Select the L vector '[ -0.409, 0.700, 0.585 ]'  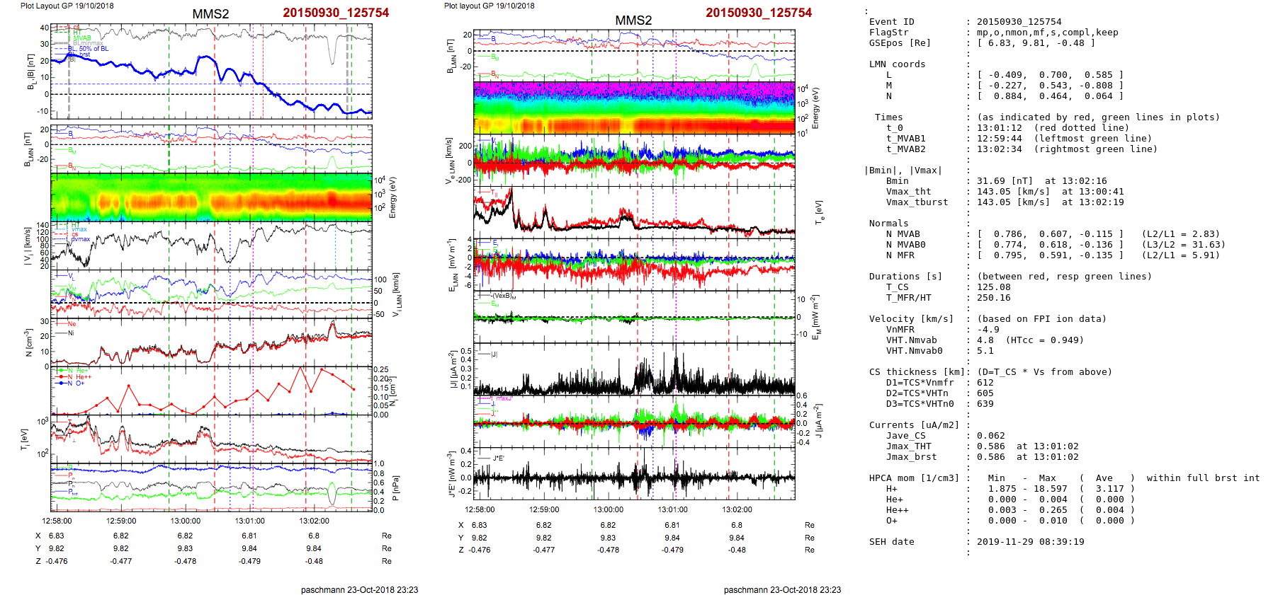[1051, 75]
